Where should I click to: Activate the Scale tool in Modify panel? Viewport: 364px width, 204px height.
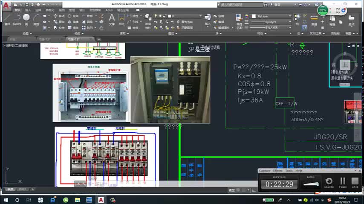pos(73,28)
